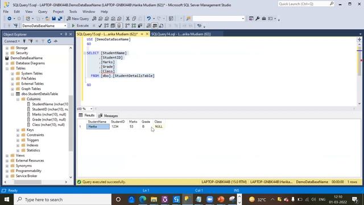The image size is (364, 205).
Task: Open the Window menu
Action: (x=89, y=11)
